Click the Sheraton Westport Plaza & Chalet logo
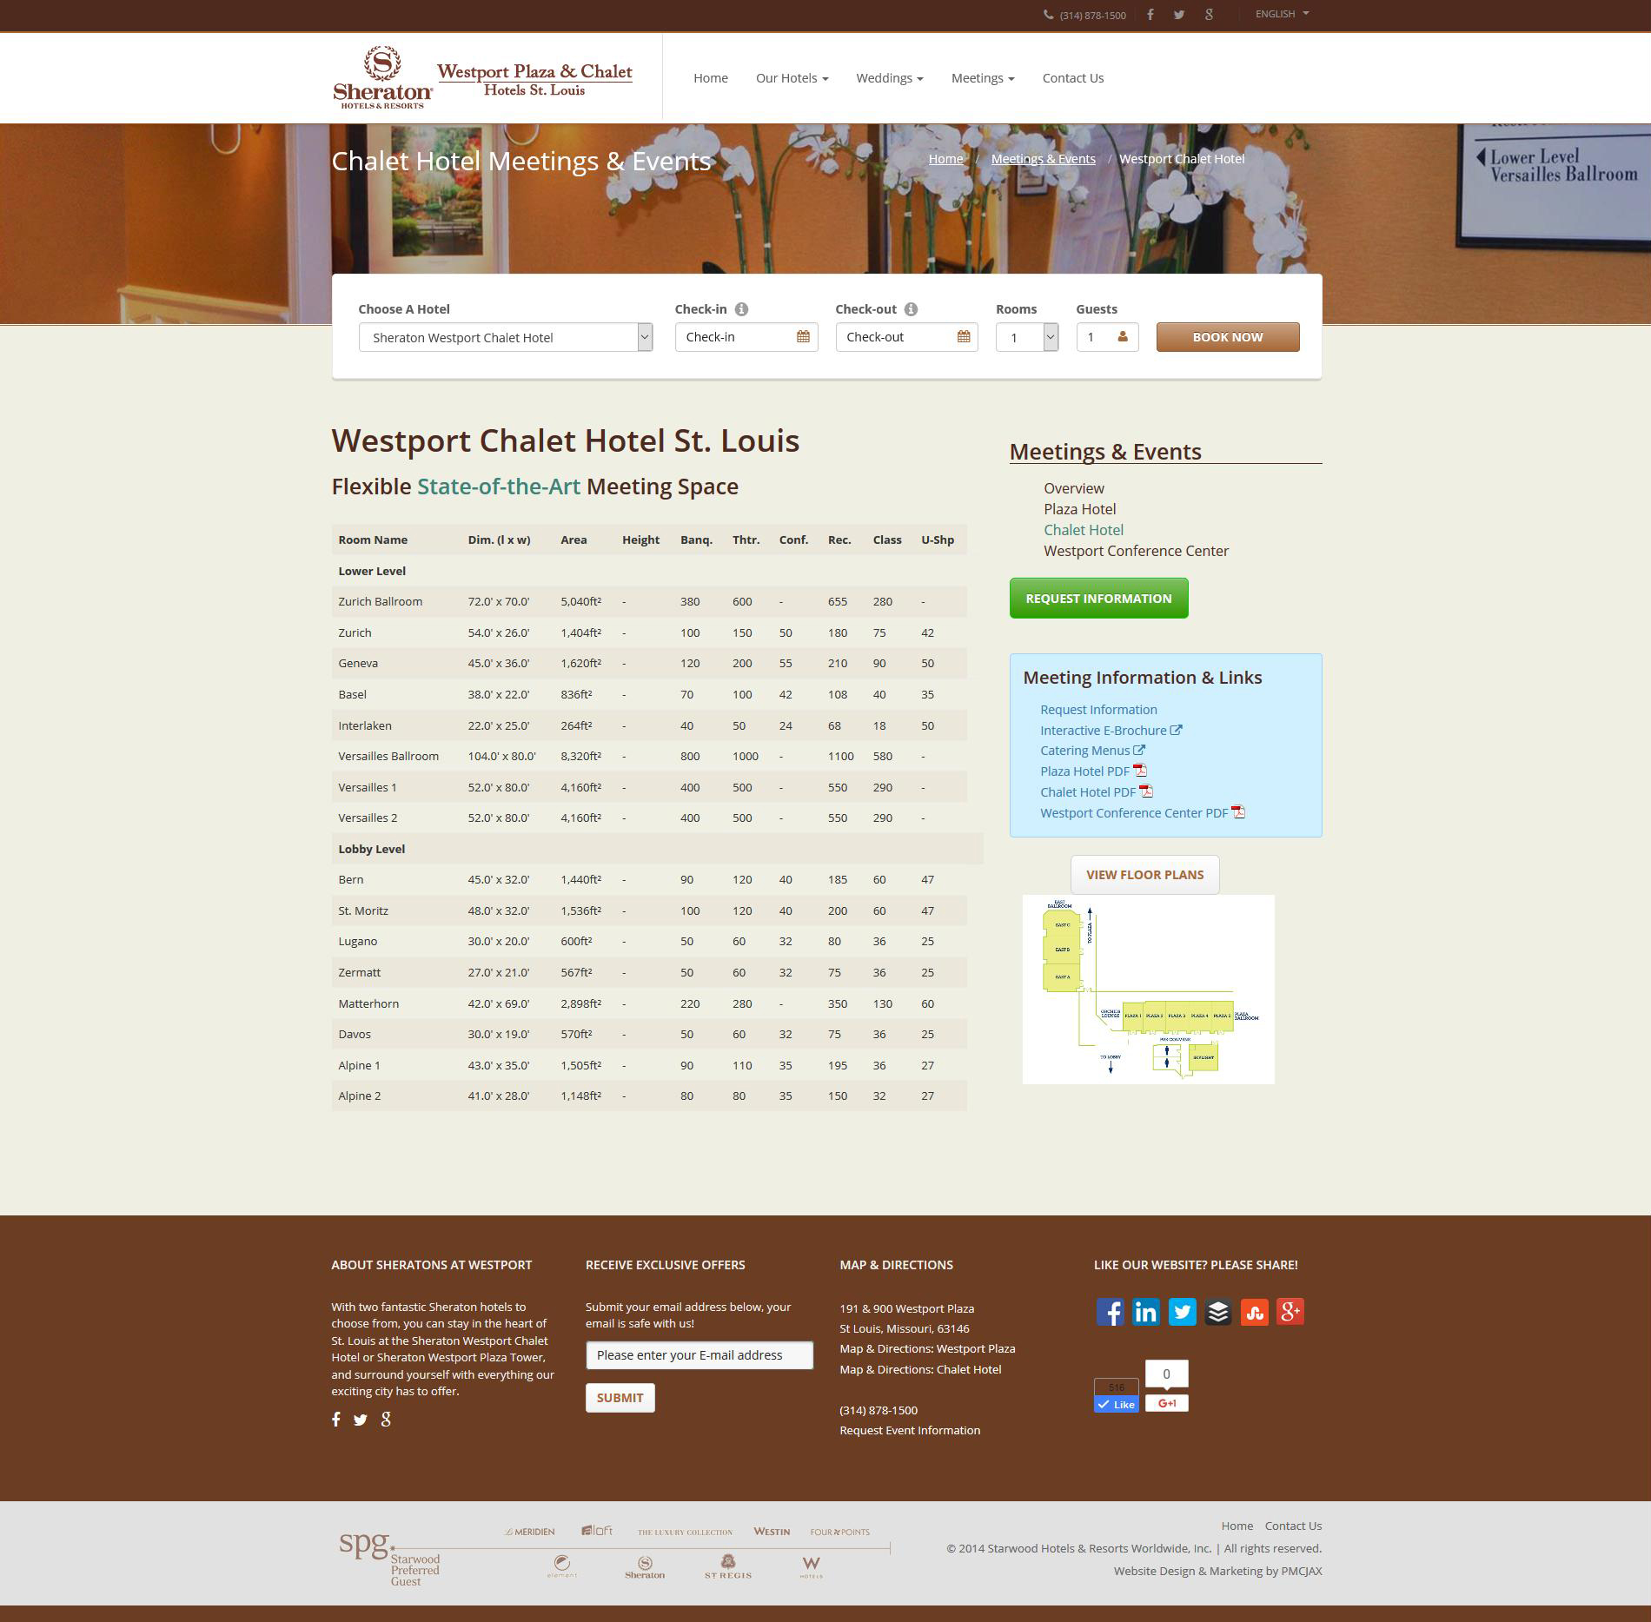Viewport: 1651px width, 1622px height. click(483, 77)
